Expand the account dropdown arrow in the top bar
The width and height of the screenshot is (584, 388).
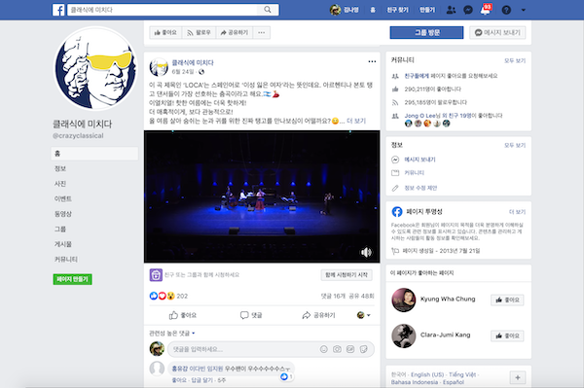point(524,10)
